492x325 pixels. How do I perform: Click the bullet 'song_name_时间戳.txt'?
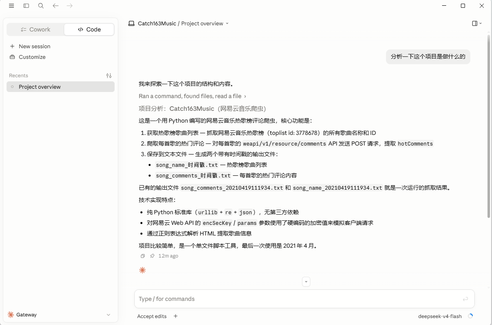(x=187, y=165)
